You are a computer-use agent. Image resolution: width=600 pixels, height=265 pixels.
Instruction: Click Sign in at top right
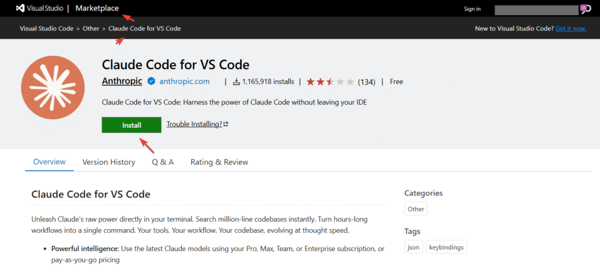coord(472,9)
